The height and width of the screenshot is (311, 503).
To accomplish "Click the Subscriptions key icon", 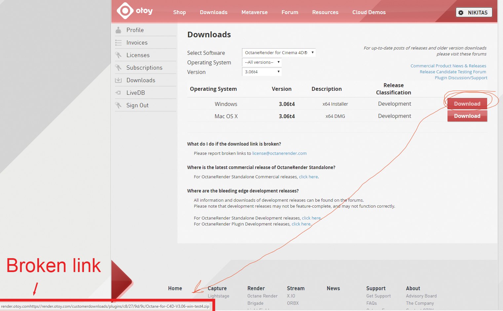I will tap(118, 68).
